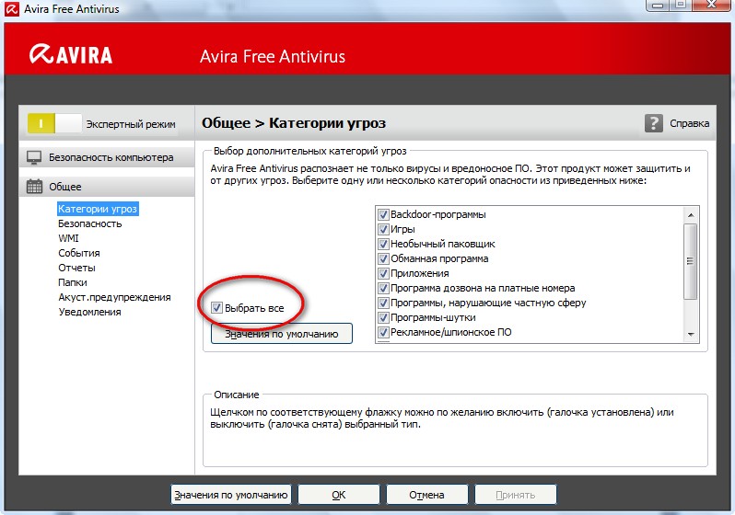Click the Avira logo in the red header
The width and height of the screenshot is (735, 515).
click(70, 55)
